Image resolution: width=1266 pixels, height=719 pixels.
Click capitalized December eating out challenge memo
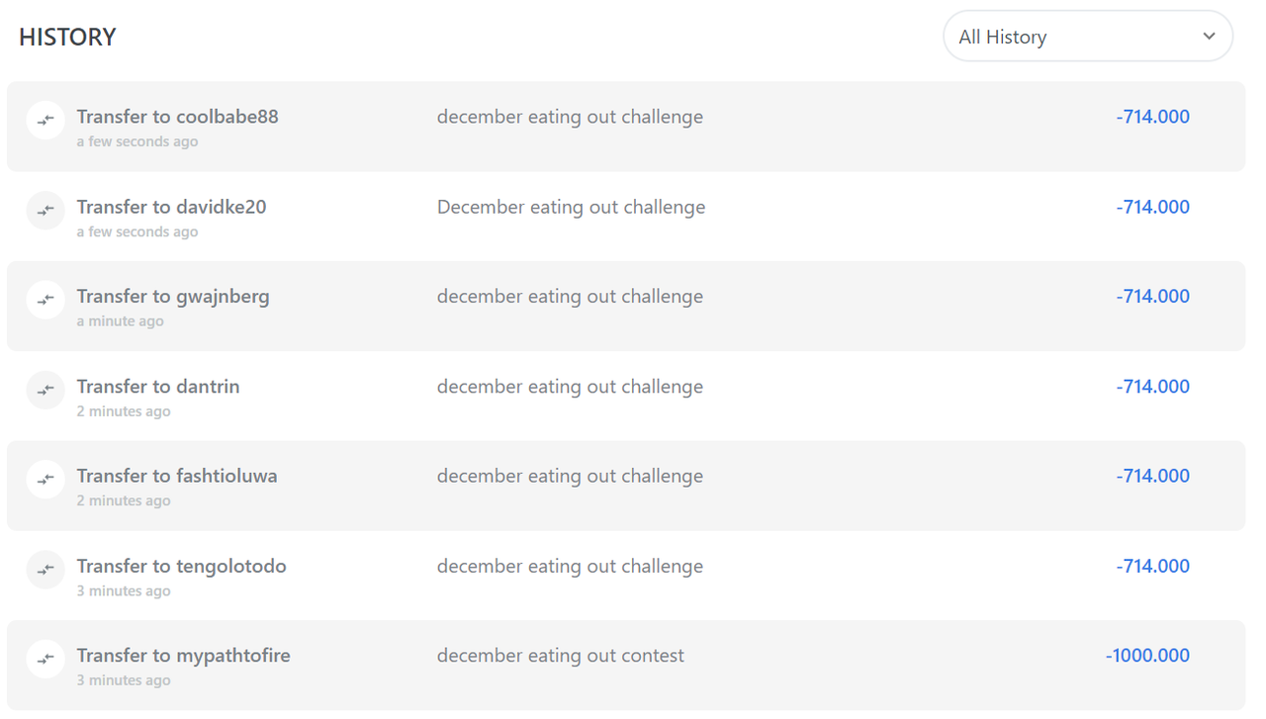pyautogui.click(x=572, y=208)
